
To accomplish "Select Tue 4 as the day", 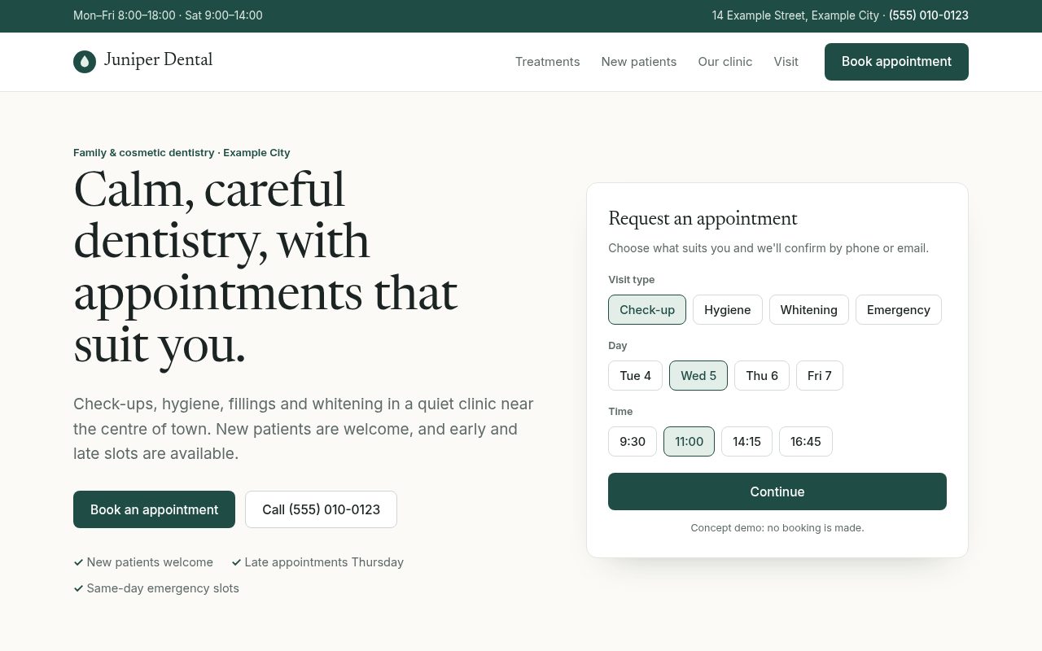I will (x=635, y=376).
